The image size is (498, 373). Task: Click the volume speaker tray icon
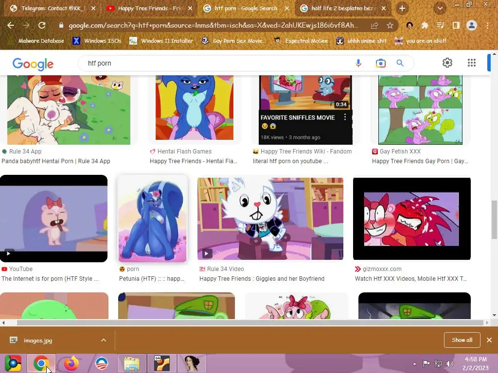coord(450,363)
